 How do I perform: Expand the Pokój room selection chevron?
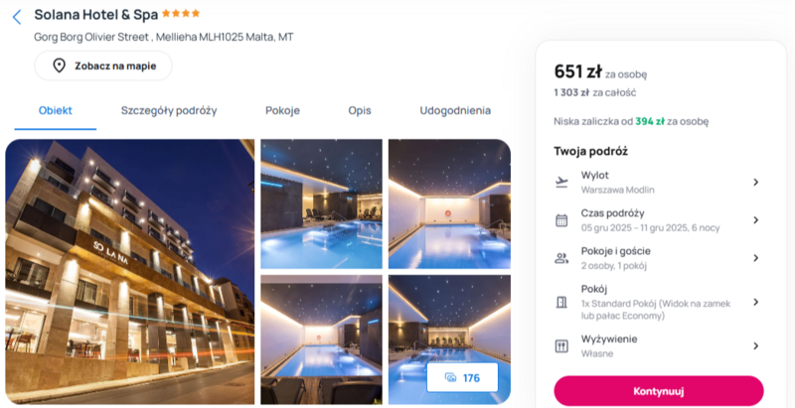(x=755, y=302)
